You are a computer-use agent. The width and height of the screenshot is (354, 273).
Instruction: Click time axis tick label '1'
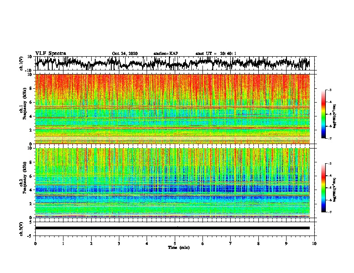(x=63, y=244)
